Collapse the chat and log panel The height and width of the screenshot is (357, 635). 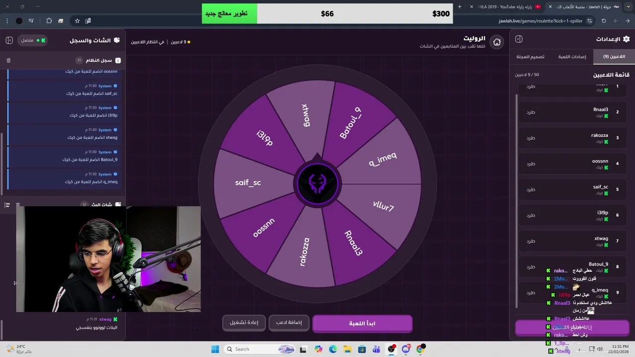pos(9,40)
